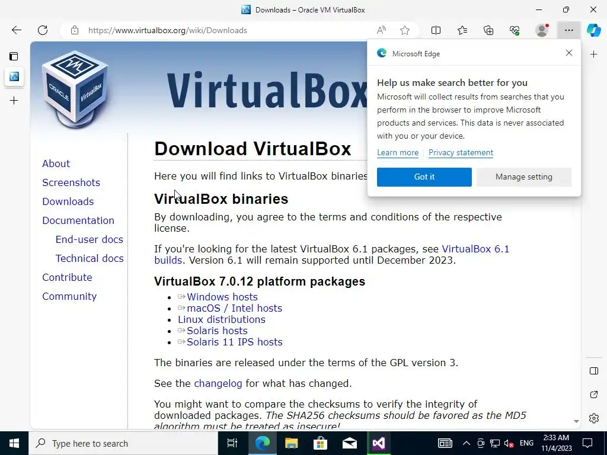Click the Got it button

click(424, 177)
